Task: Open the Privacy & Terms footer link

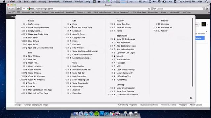Action: (168, 105)
